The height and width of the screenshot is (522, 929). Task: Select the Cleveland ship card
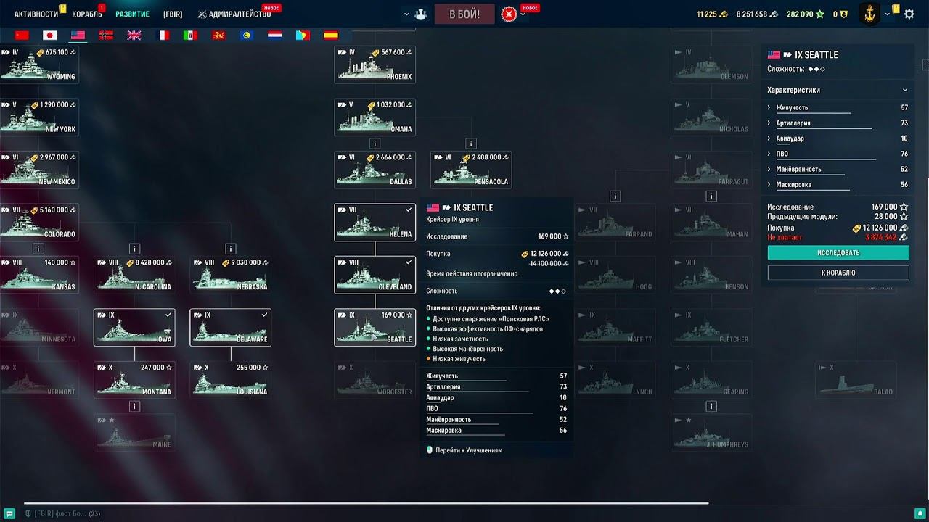coord(375,275)
